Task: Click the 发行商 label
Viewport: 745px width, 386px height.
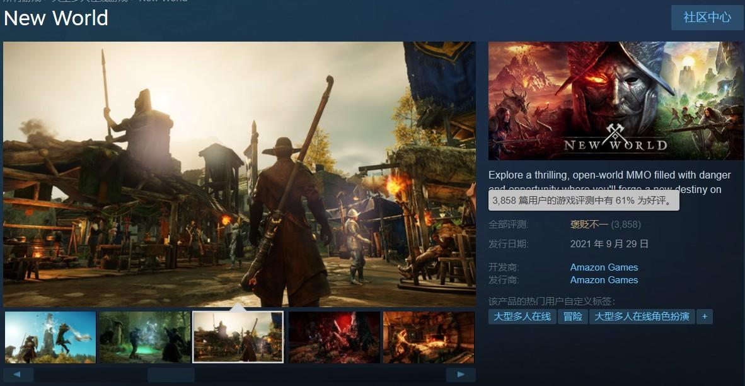Action: tap(504, 280)
